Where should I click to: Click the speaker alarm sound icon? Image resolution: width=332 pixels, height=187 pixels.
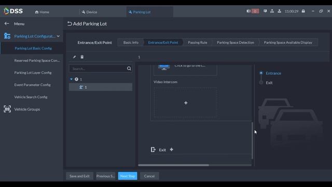point(248,11)
